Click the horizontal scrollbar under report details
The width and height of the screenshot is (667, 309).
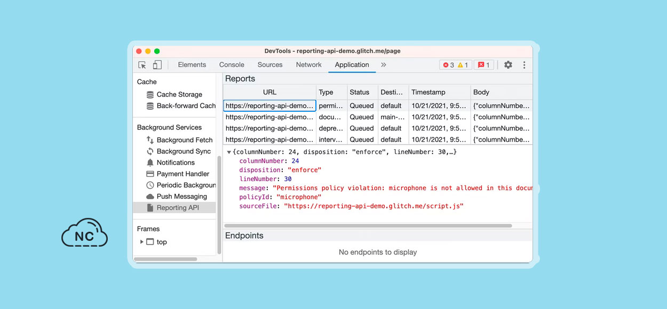coord(368,226)
